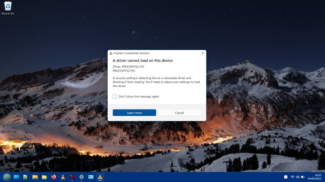
Task: Launch Firefox from the taskbar
Action: [x=54, y=177]
